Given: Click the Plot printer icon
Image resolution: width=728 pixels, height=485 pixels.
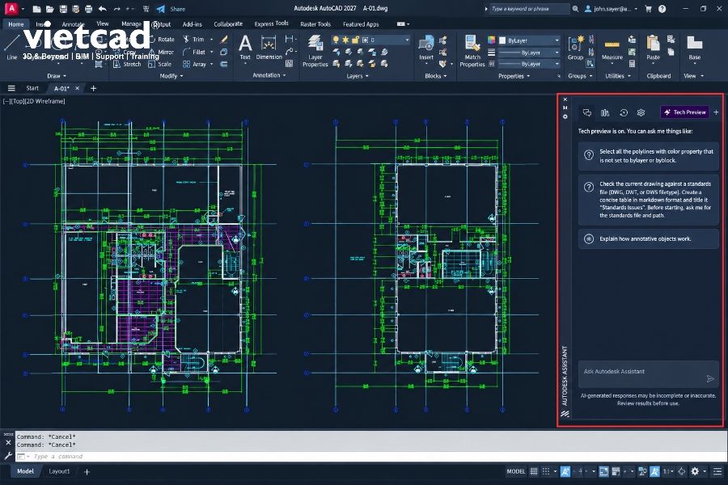Looking at the screenshot, I should click(89, 9).
